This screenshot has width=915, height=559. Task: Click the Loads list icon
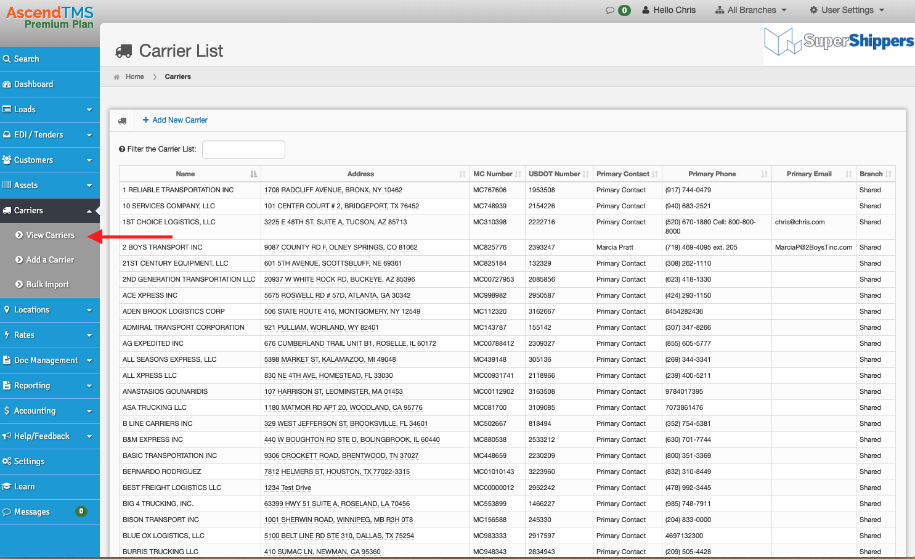(x=7, y=109)
